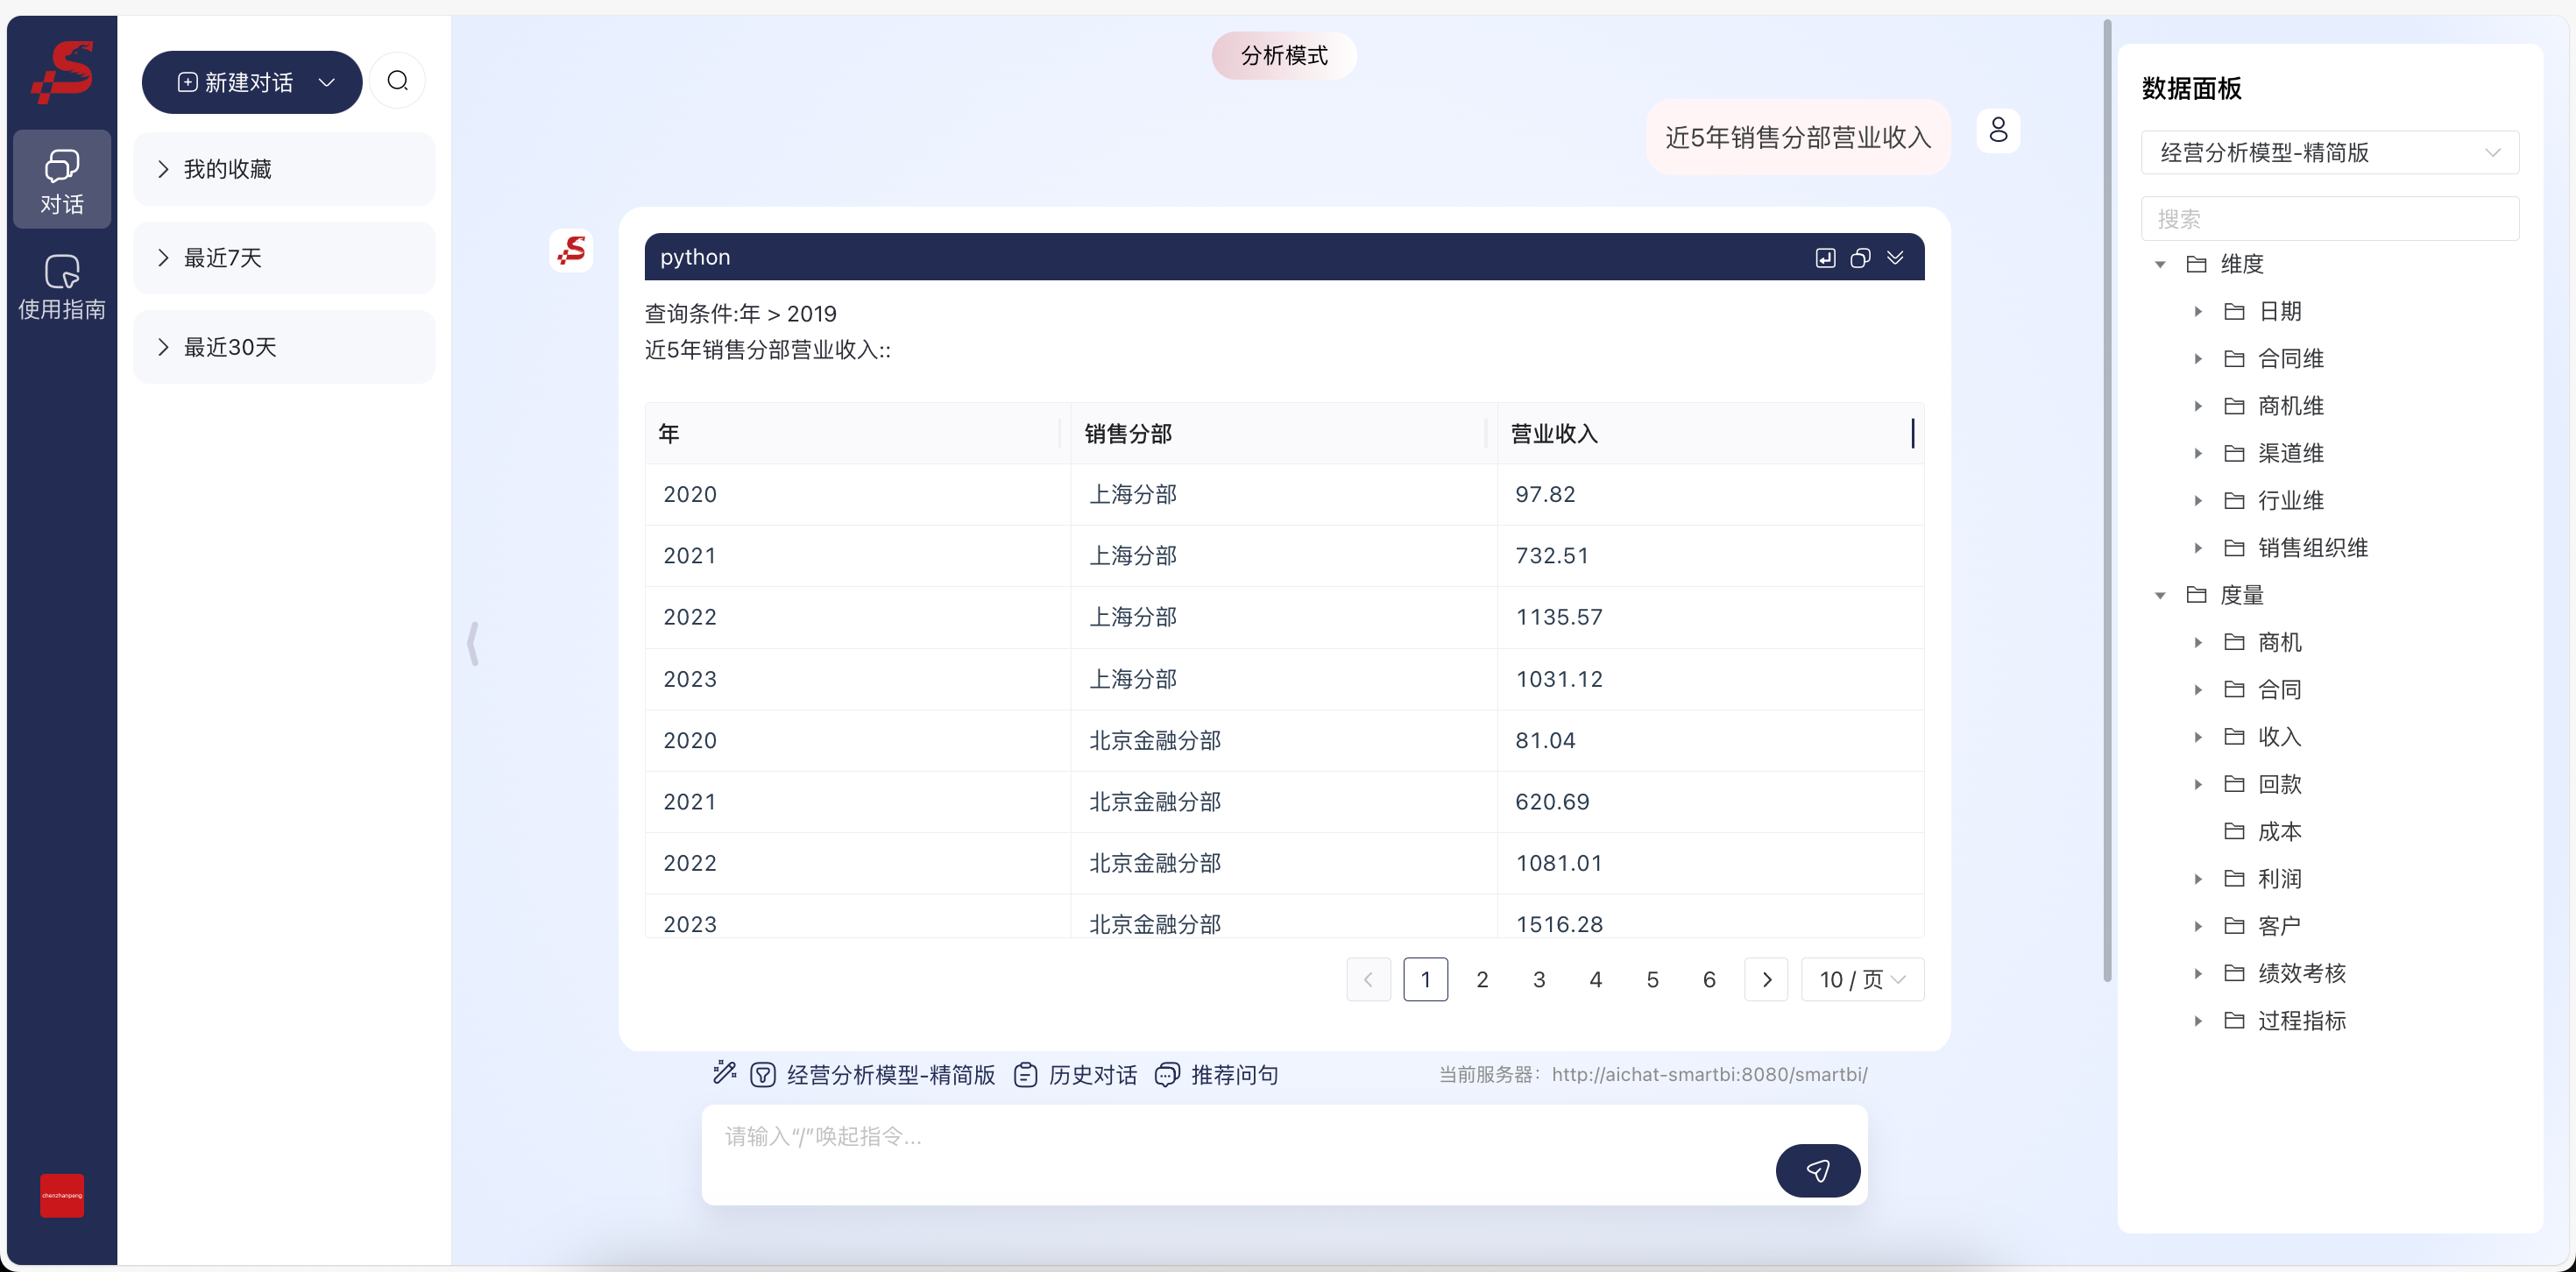Expand the 销售组织维 folder
This screenshot has width=2576, height=1272.
(2198, 548)
